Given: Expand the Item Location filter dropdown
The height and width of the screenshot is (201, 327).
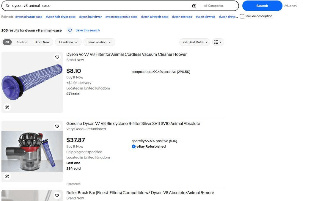Looking at the screenshot, I should pyautogui.click(x=99, y=42).
